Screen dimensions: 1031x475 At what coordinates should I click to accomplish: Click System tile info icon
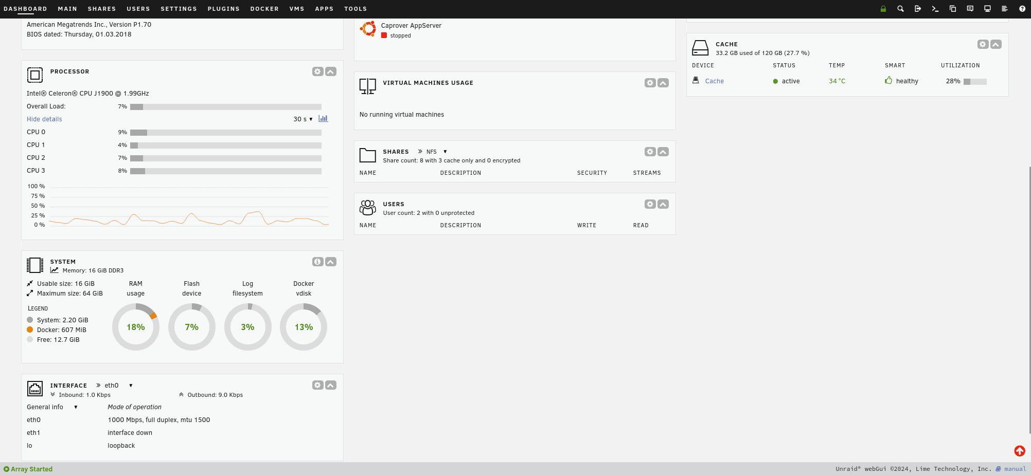[317, 262]
